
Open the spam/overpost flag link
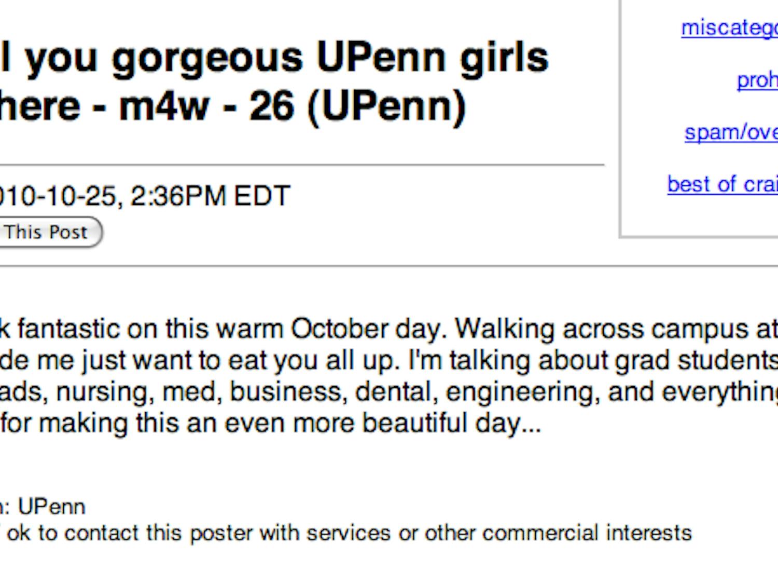point(731,132)
